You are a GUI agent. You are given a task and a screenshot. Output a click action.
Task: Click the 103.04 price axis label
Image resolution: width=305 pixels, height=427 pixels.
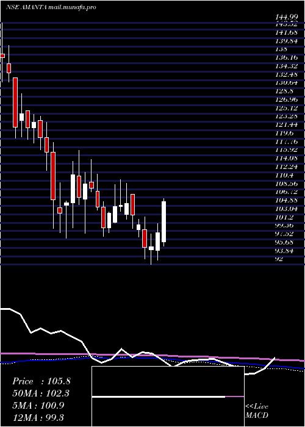(286, 209)
